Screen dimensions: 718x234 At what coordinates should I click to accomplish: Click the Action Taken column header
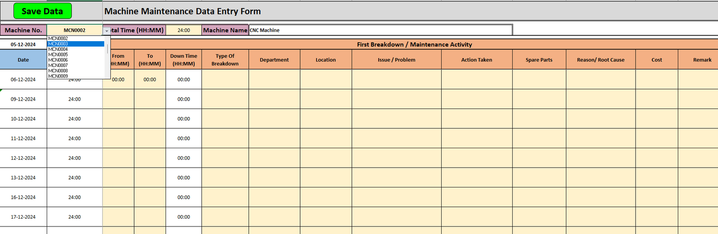477,59
